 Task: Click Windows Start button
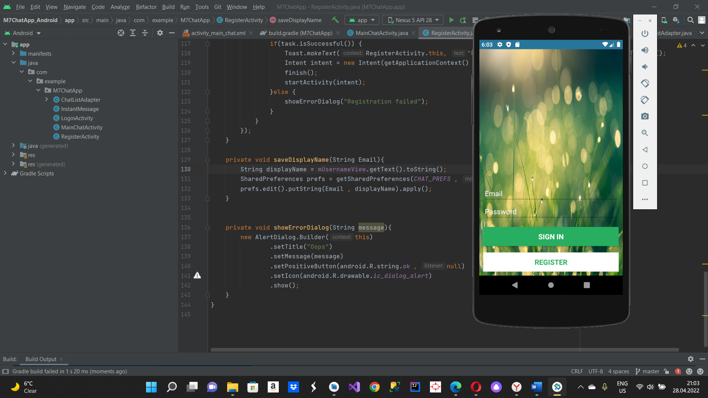(x=151, y=387)
